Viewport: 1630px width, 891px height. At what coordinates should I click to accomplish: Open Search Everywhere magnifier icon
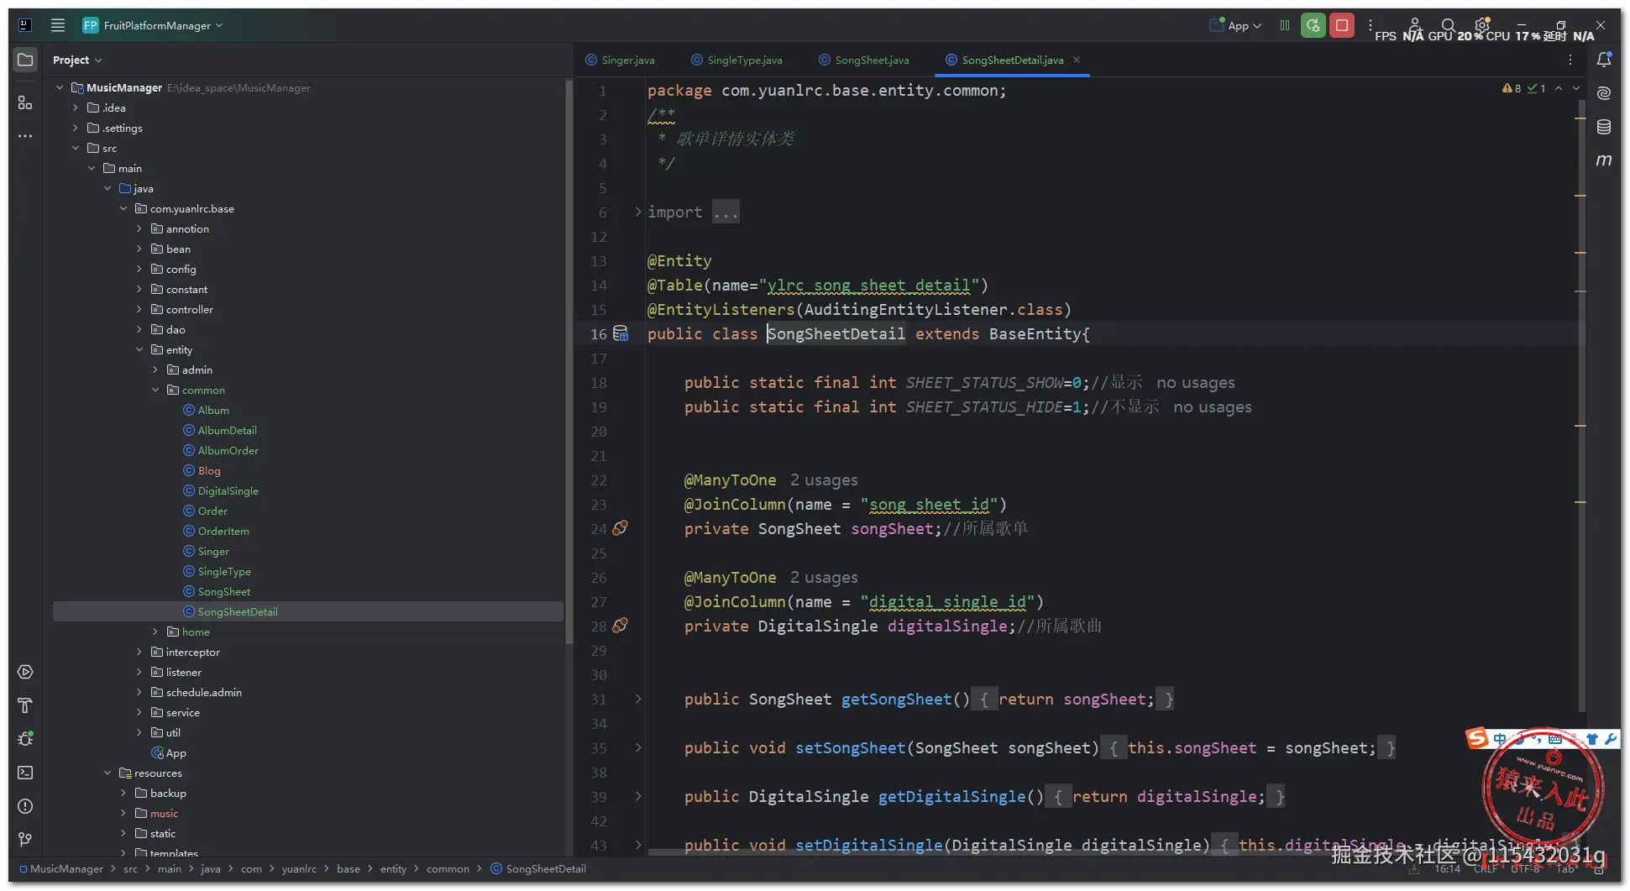tap(1448, 25)
